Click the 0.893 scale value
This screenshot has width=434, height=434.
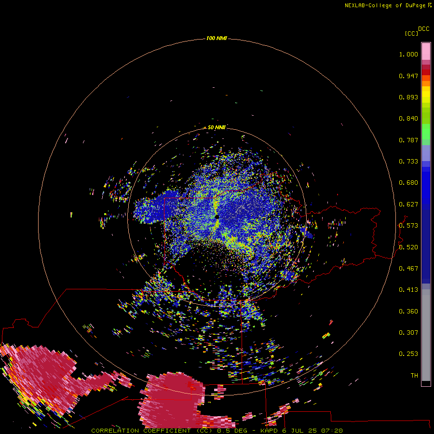click(408, 97)
